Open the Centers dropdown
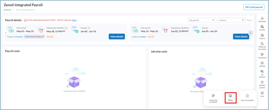 [232, 20]
